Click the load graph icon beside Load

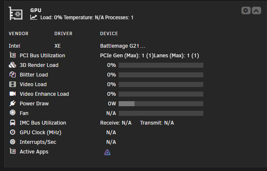[x=34, y=17]
